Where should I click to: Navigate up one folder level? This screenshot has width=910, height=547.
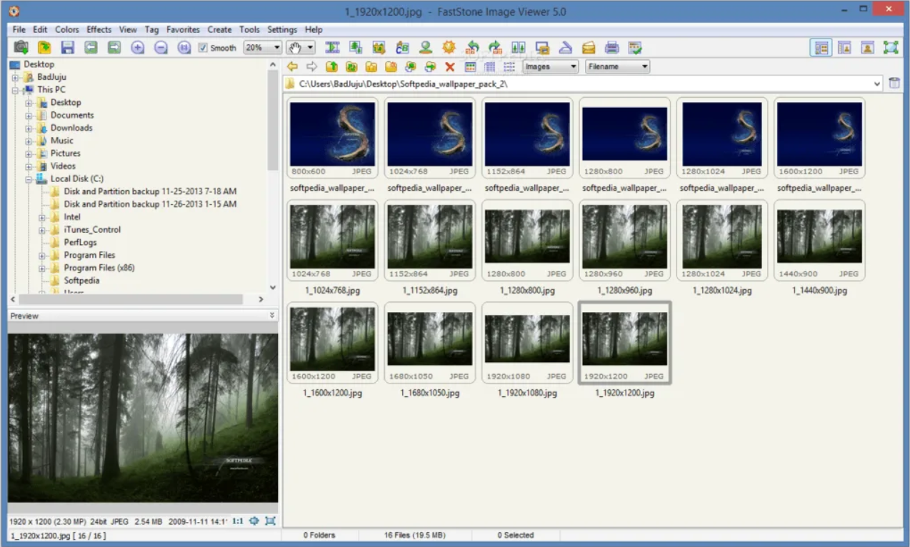point(331,66)
